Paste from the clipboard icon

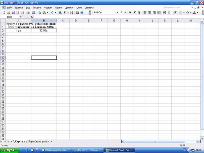(44, 13)
